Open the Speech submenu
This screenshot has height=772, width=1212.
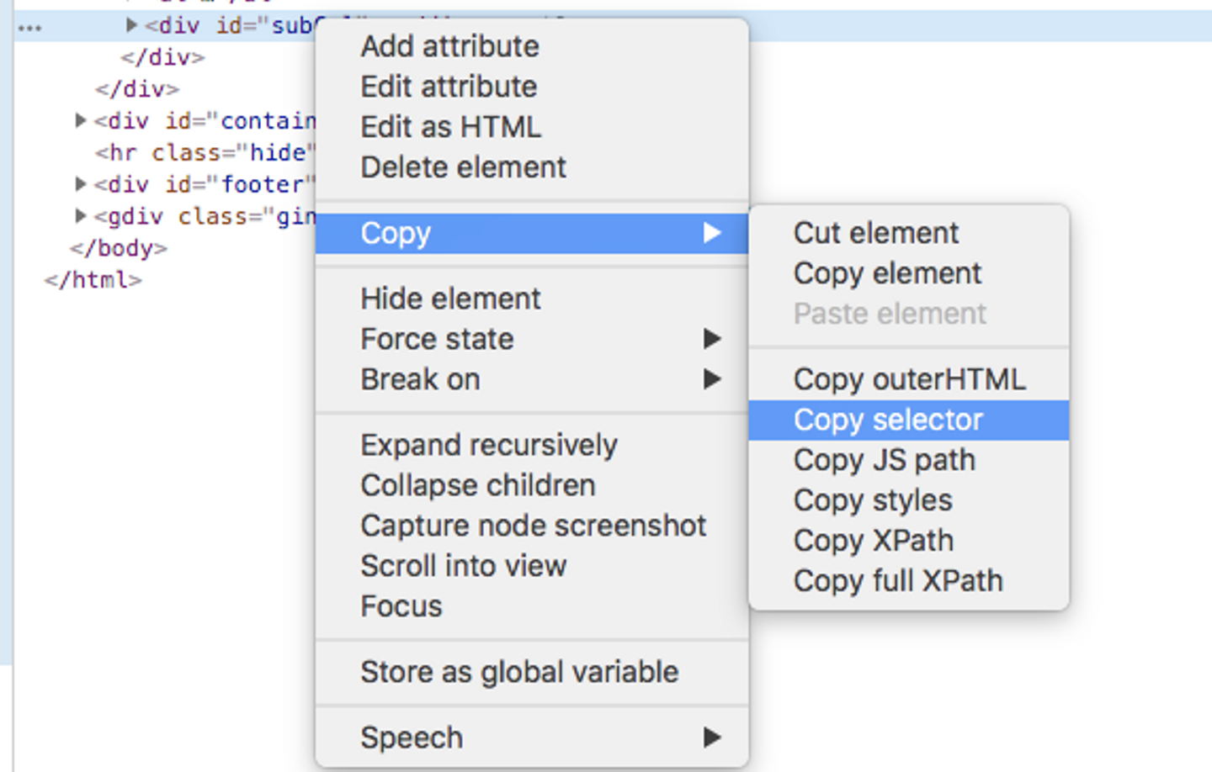412,738
